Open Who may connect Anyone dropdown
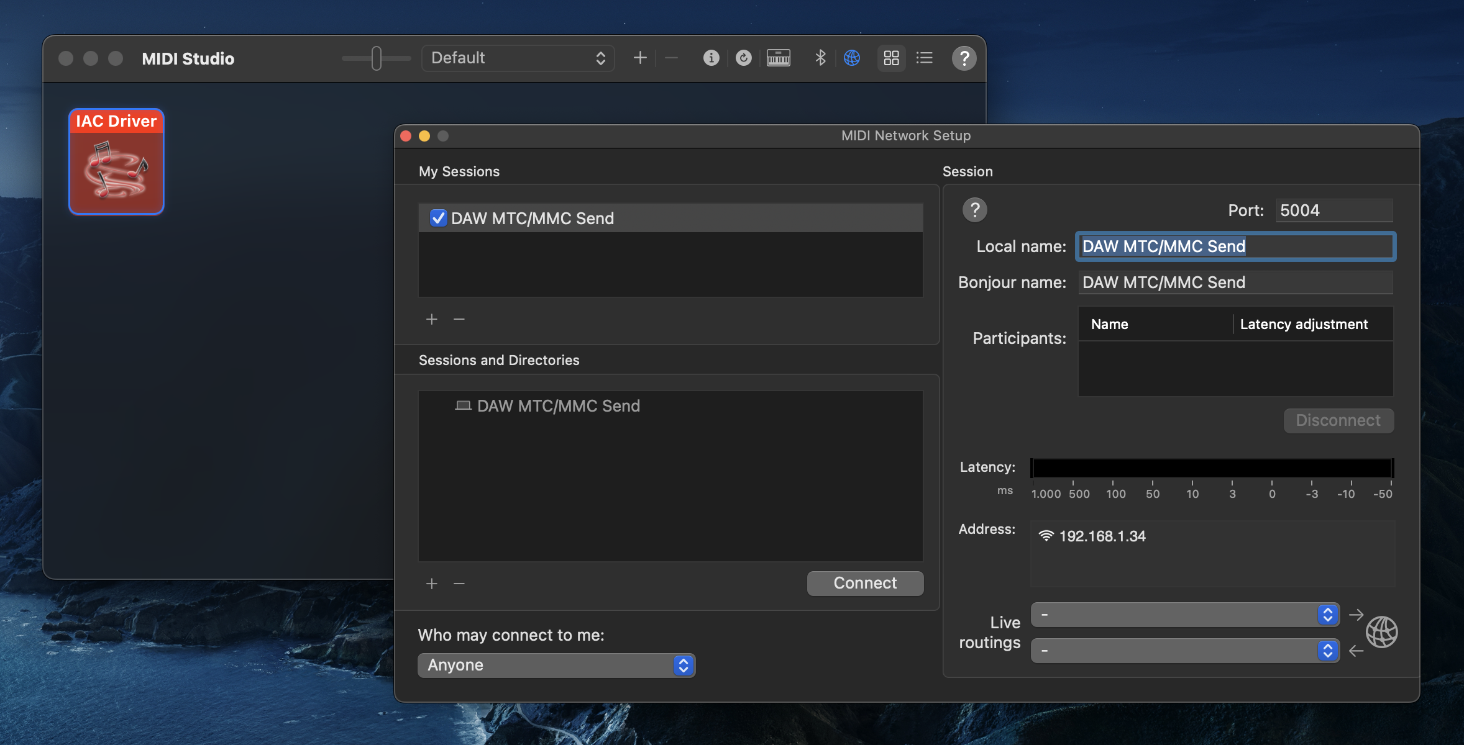The image size is (1464, 745). pyautogui.click(x=556, y=665)
